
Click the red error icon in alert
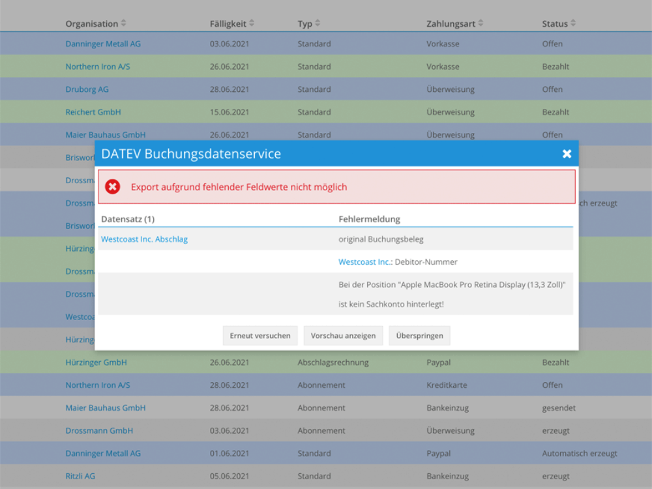click(113, 187)
